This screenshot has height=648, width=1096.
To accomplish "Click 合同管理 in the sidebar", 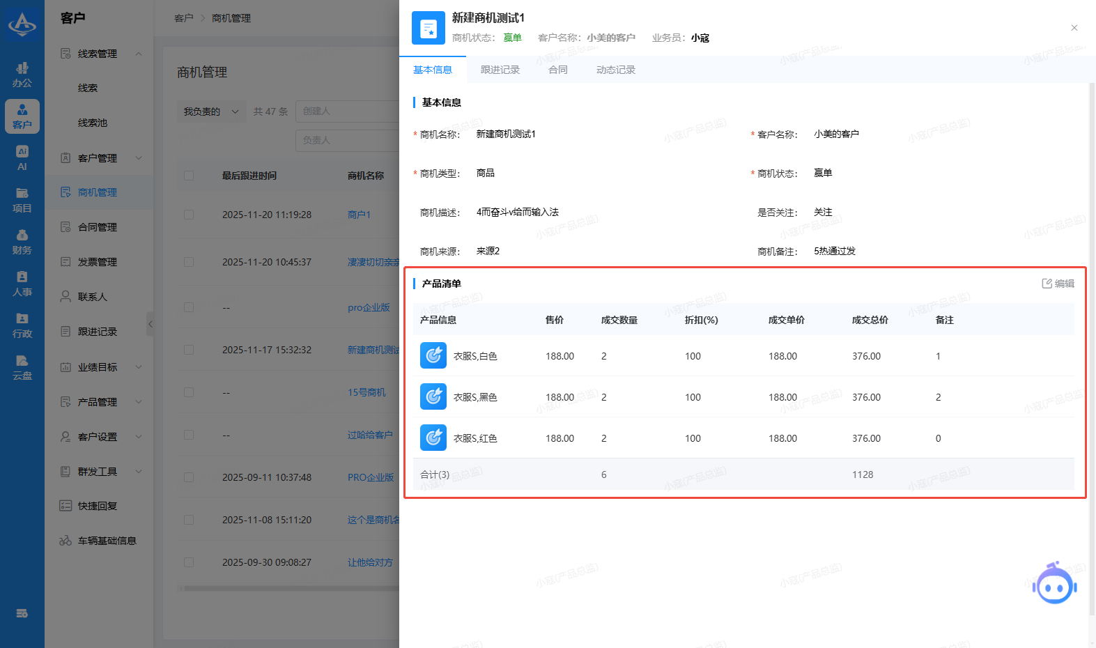I will pyautogui.click(x=98, y=227).
